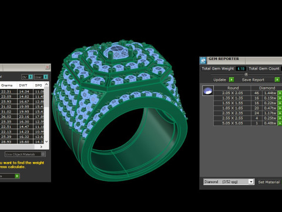Image resolution: width=282 pixels, height=212 pixels.
Task: Click the Total Gem Weight value 4.18
Action: (241, 69)
